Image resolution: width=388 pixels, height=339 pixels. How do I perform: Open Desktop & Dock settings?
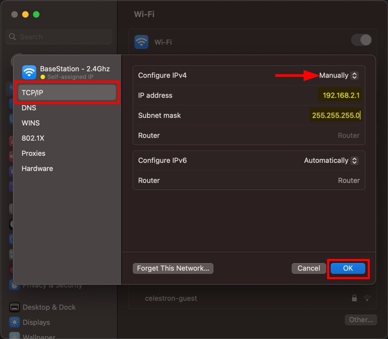(x=49, y=308)
